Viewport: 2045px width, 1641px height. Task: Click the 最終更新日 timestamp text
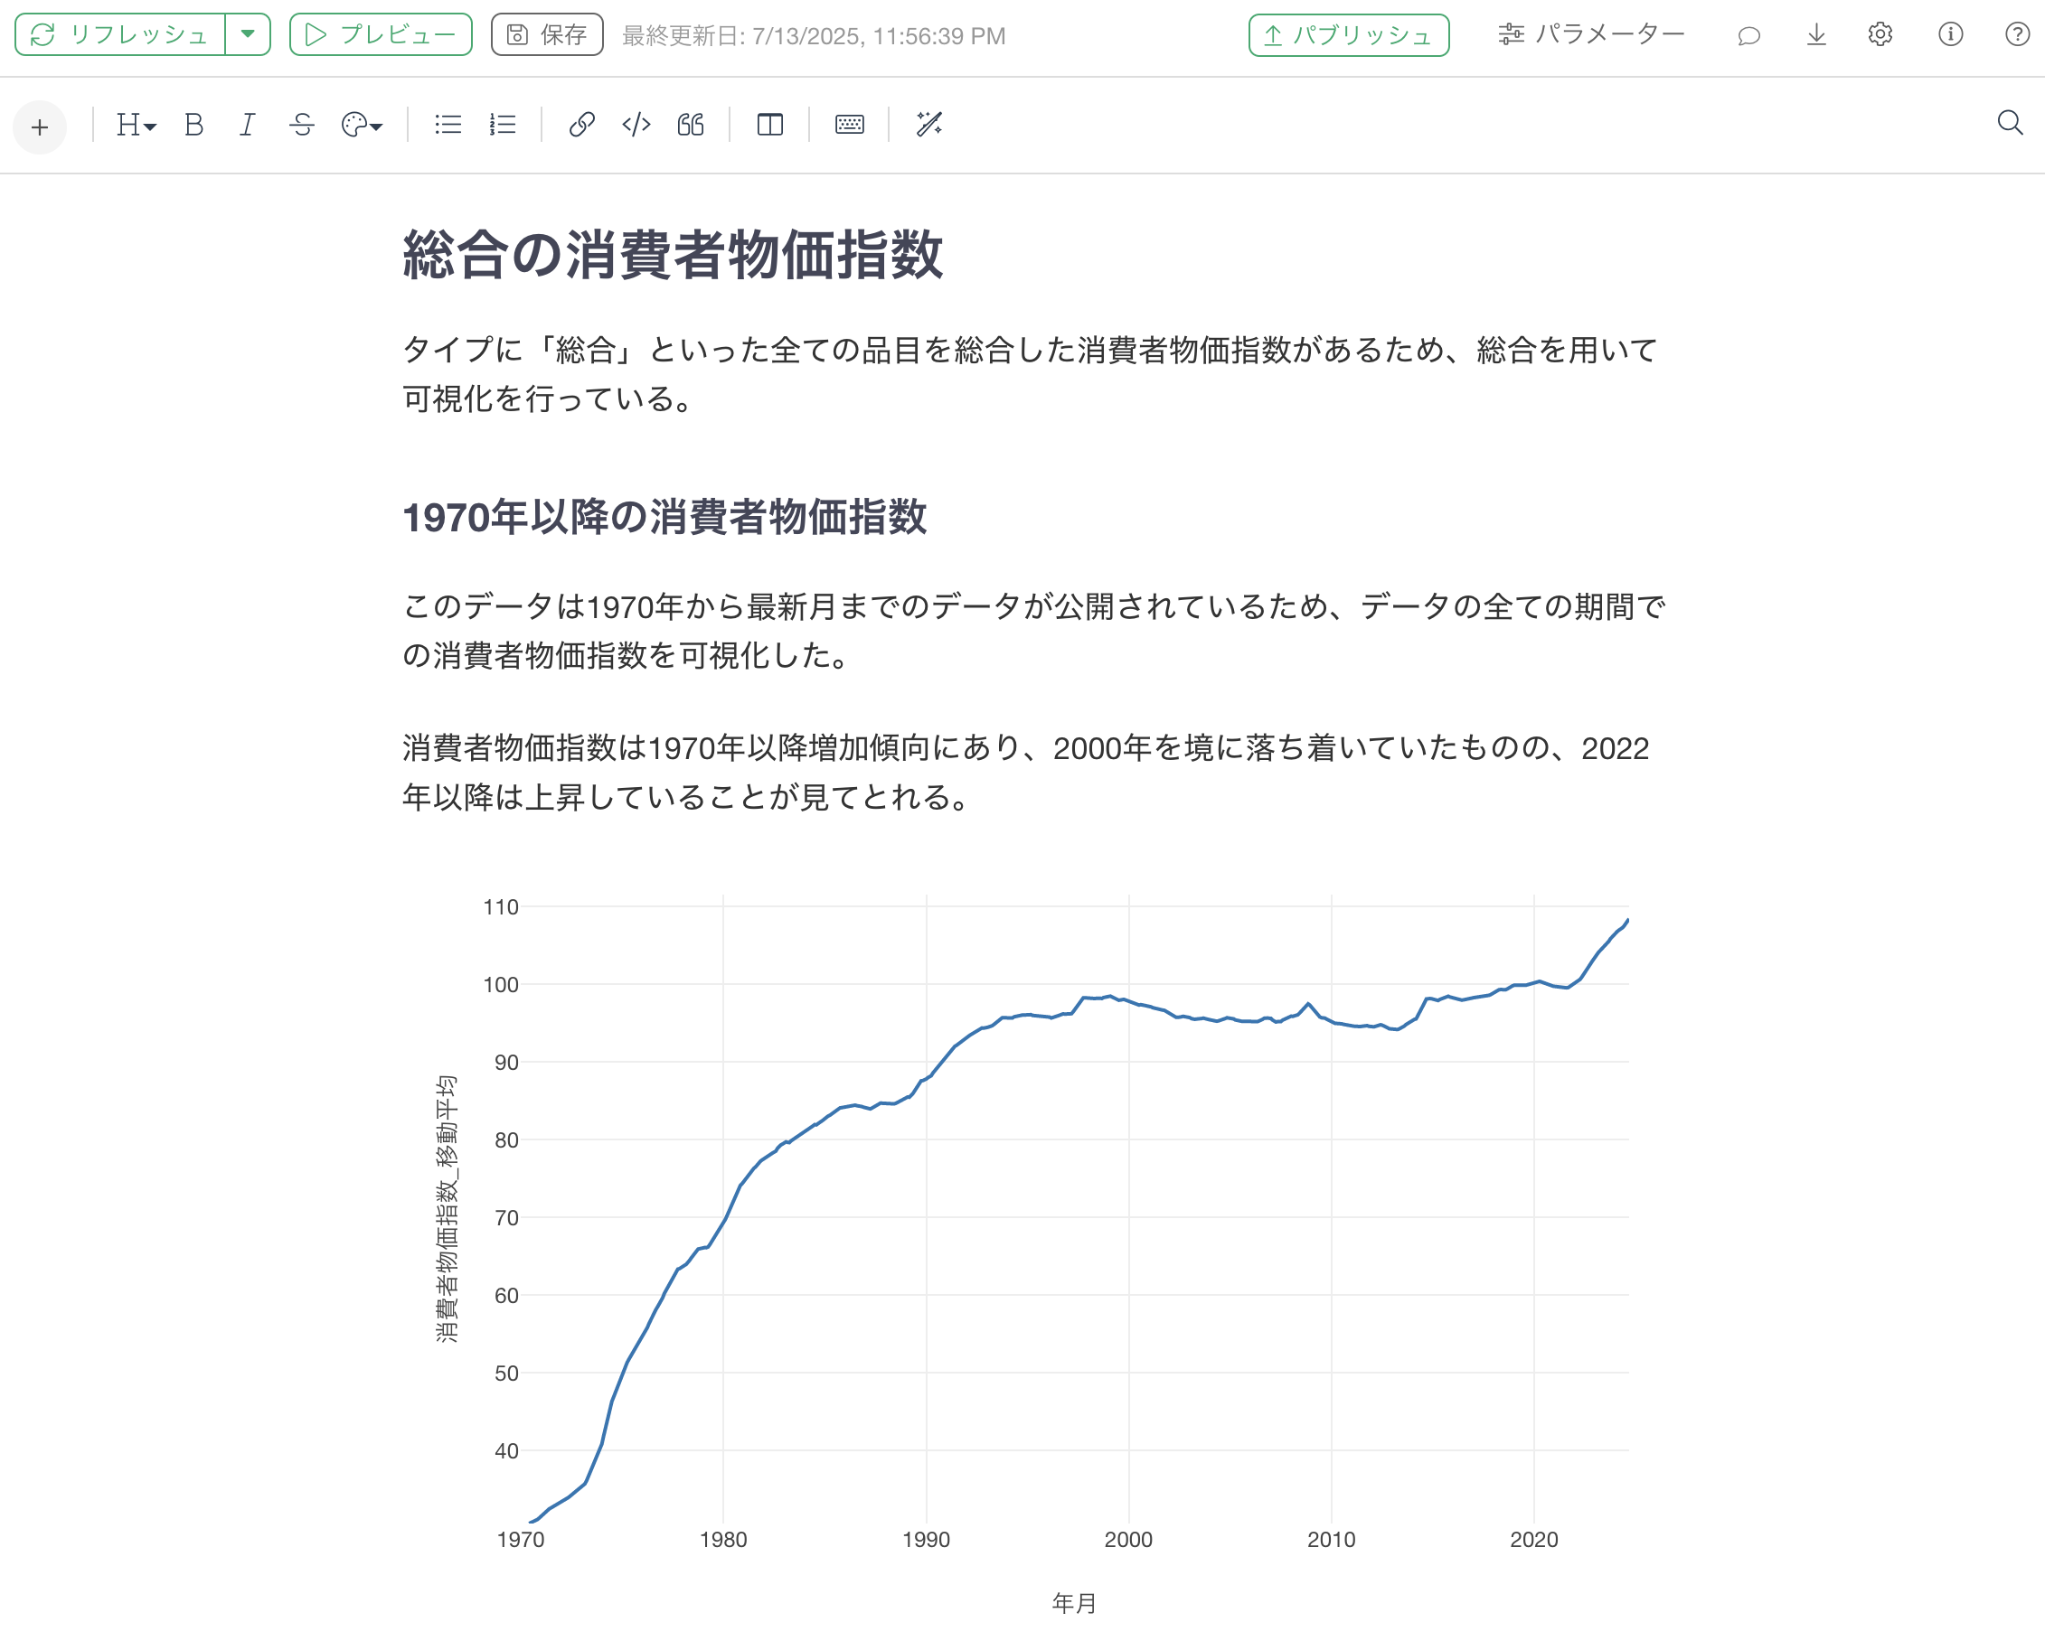pyautogui.click(x=814, y=36)
